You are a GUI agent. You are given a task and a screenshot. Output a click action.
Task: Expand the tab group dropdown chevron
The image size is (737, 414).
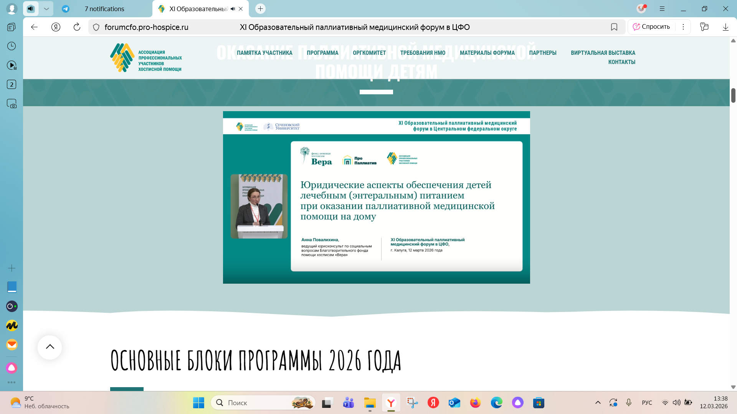pos(46,9)
